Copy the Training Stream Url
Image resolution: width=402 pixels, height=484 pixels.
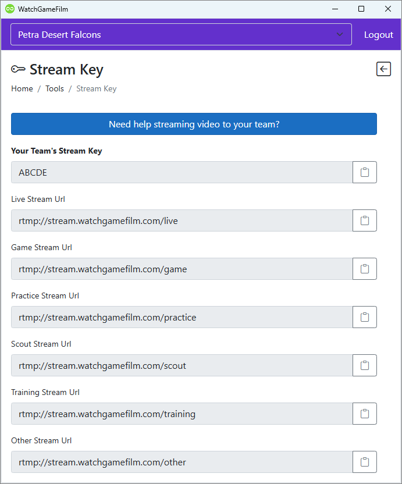(x=365, y=414)
